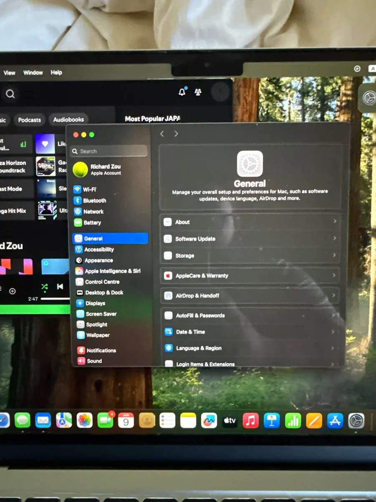Screen dimensions: 376x502
Task: Open the View menu
Action: pos(10,73)
